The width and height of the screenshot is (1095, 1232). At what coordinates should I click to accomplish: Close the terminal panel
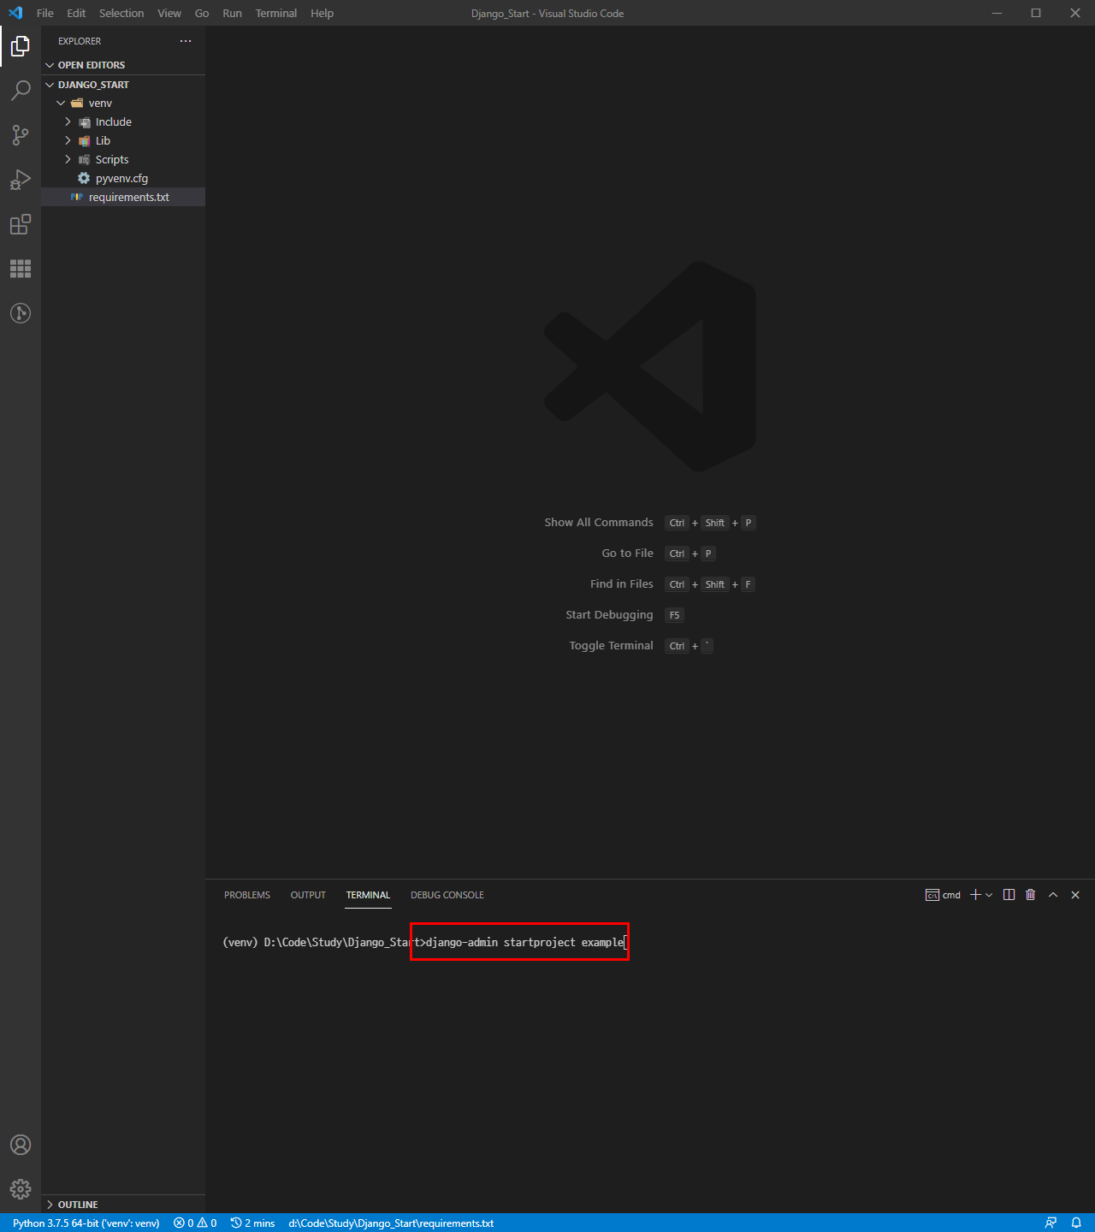click(x=1075, y=895)
